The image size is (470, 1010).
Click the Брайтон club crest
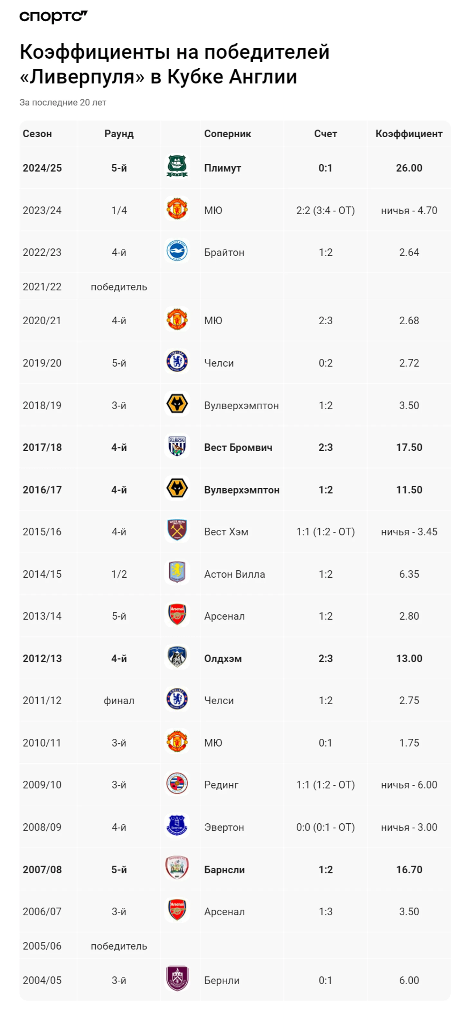(x=177, y=250)
